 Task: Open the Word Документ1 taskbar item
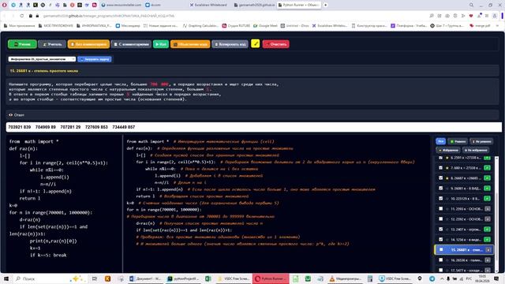145,278
